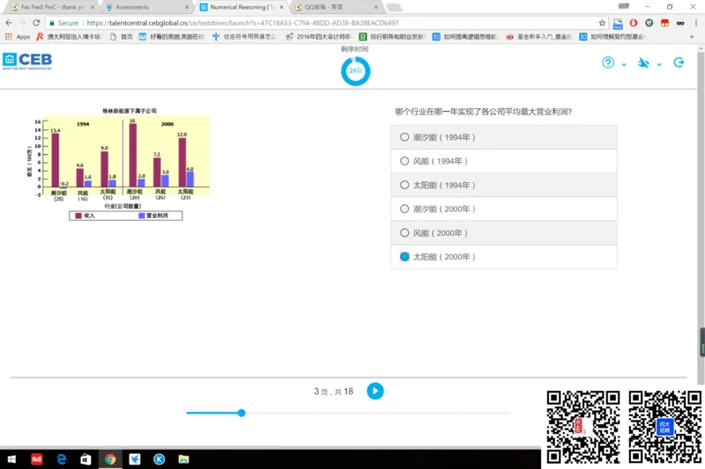Open the 基金新手入门 bookmark

pos(538,37)
